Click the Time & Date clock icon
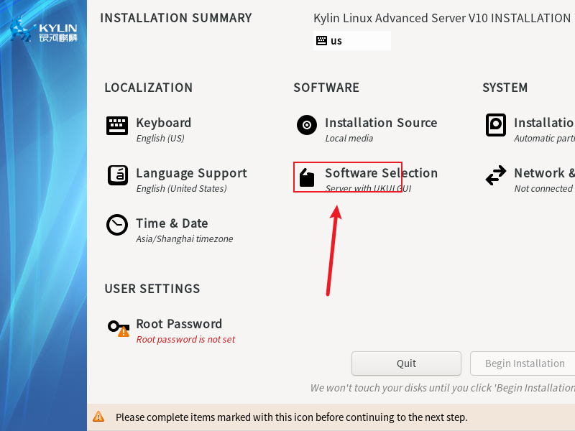 117,226
